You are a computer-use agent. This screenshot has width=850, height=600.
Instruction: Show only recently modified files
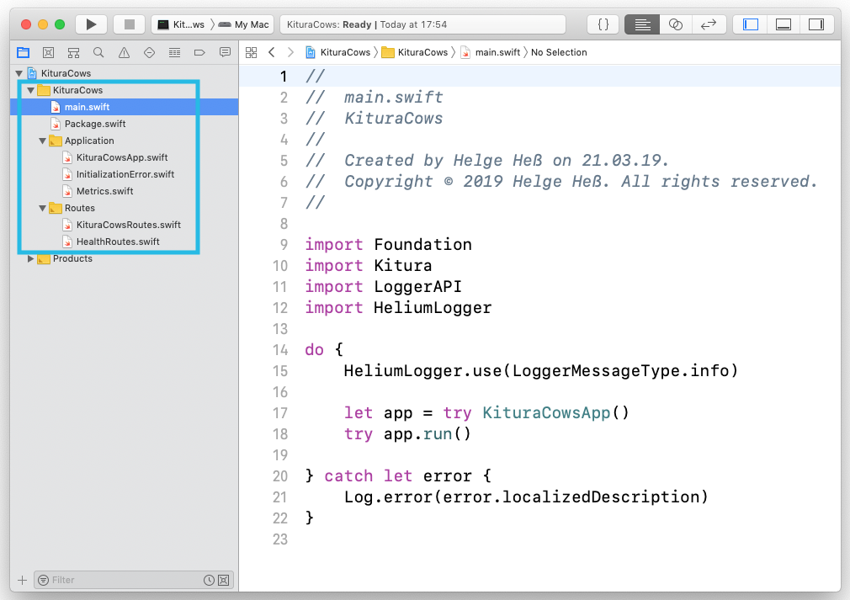[209, 580]
